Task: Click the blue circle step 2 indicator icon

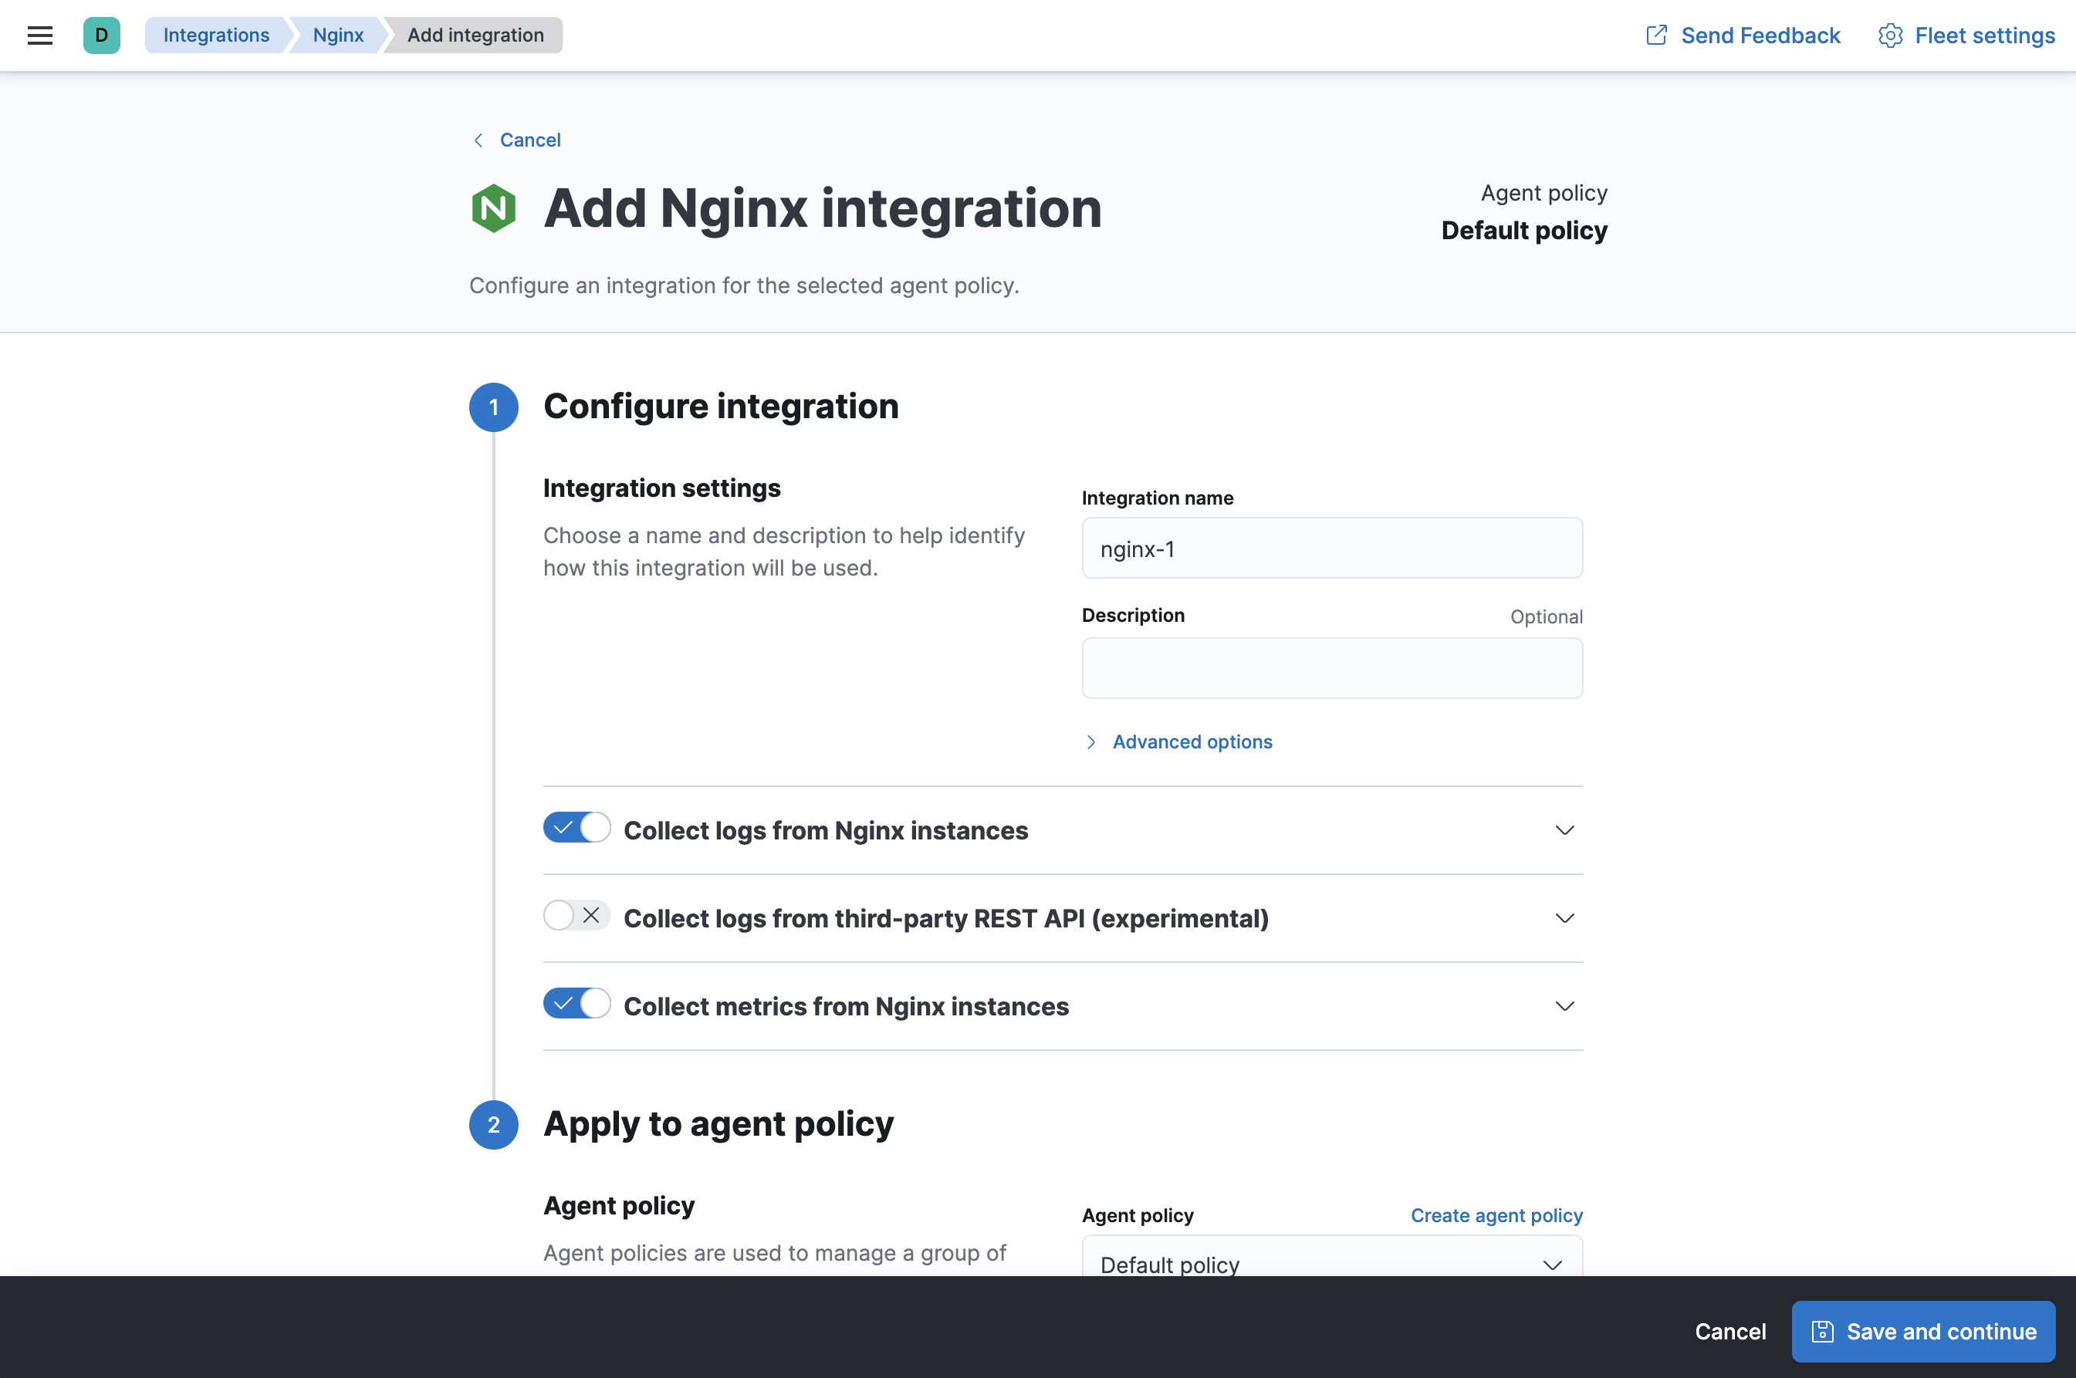Action: [x=492, y=1124]
